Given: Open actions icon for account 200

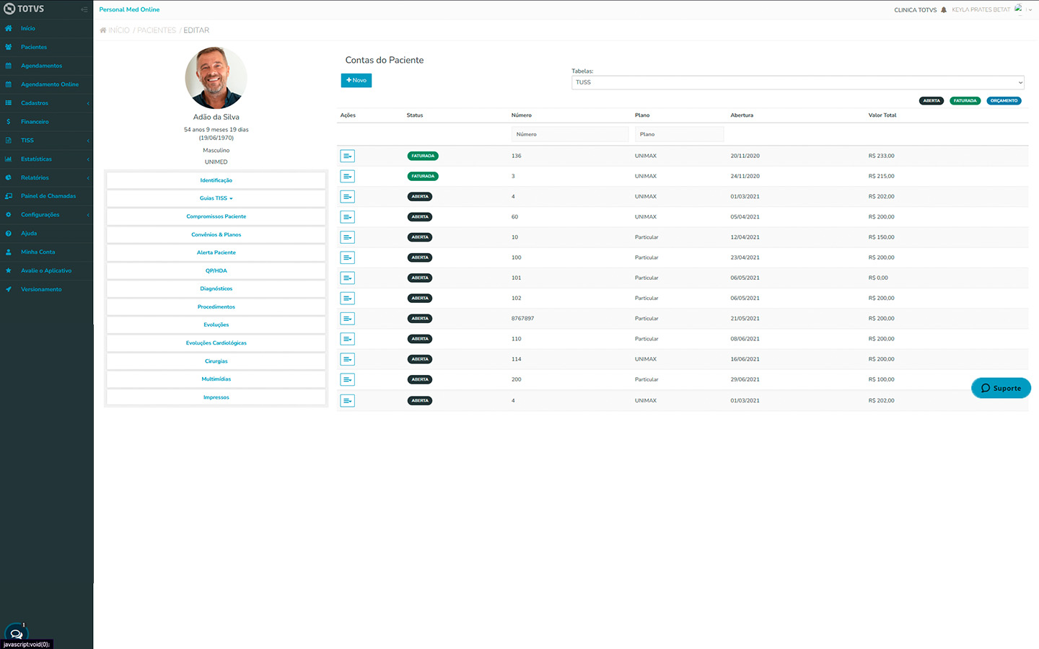Looking at the screenshot, I should pyautogui.click(x=347, y=379).
